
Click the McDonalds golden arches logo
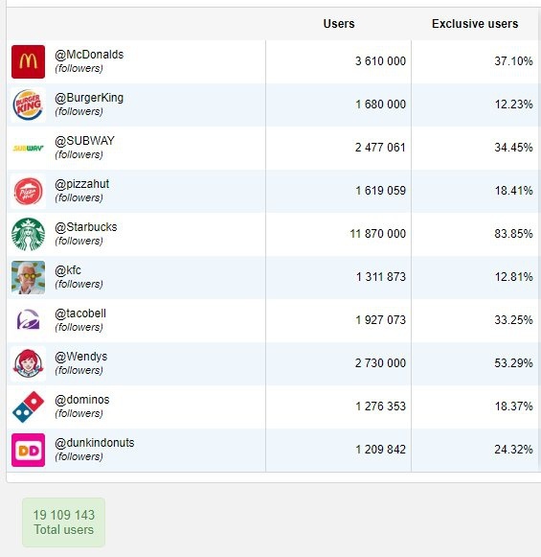[28, 61]
